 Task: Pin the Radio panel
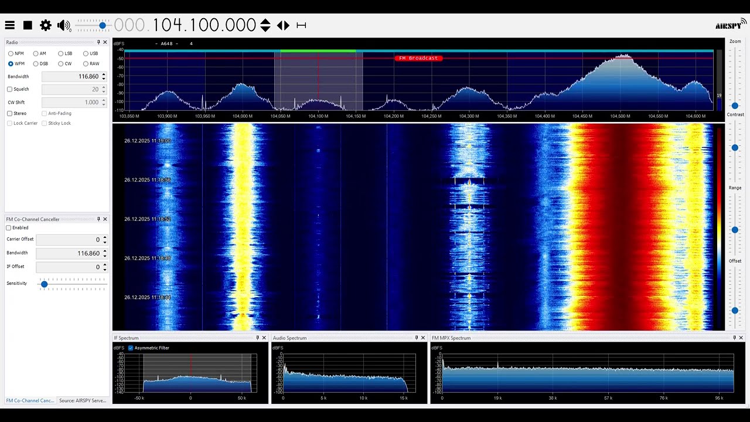click(98, 42)
